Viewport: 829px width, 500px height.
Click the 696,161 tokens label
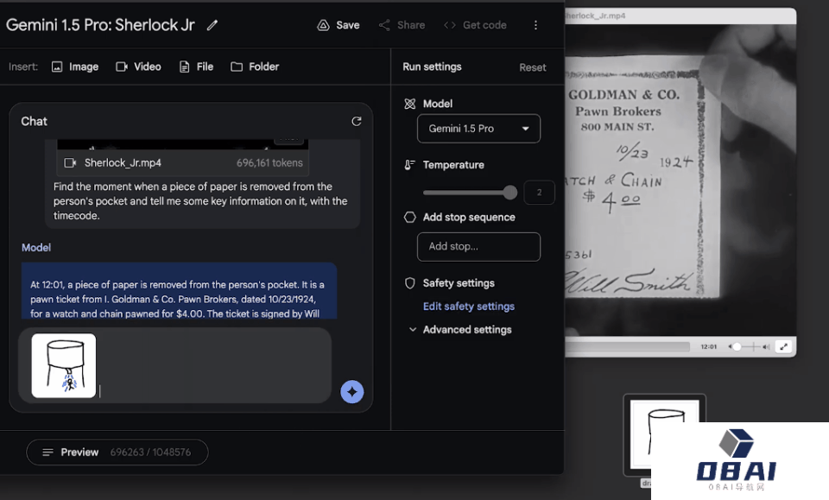pyautogui.click(x=269, y=163)
